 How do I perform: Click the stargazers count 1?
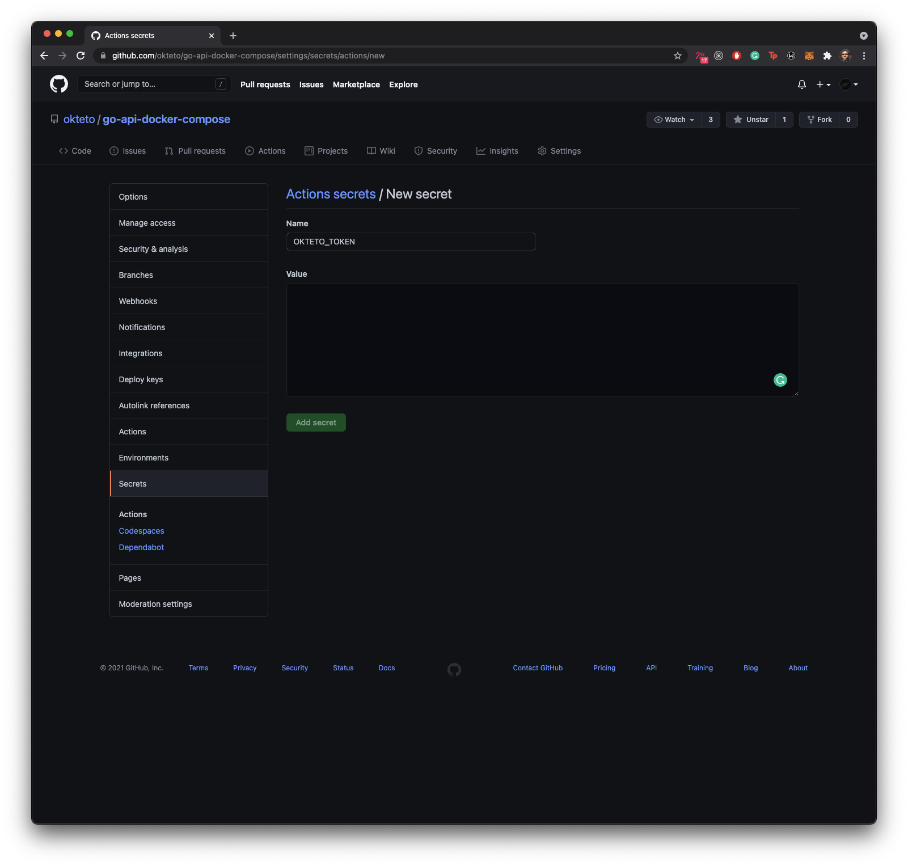click(784, 120)
